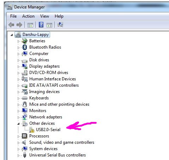Select the Processors chip icon
This screenshot has width=169, height=160.
[24, 136]
